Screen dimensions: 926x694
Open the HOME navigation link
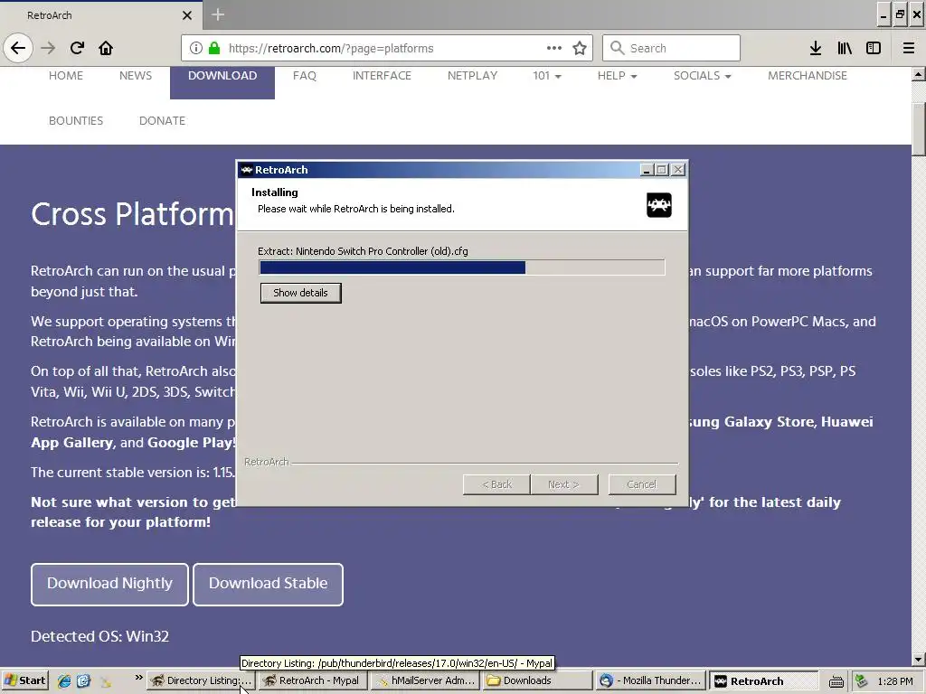pos(65,76)
